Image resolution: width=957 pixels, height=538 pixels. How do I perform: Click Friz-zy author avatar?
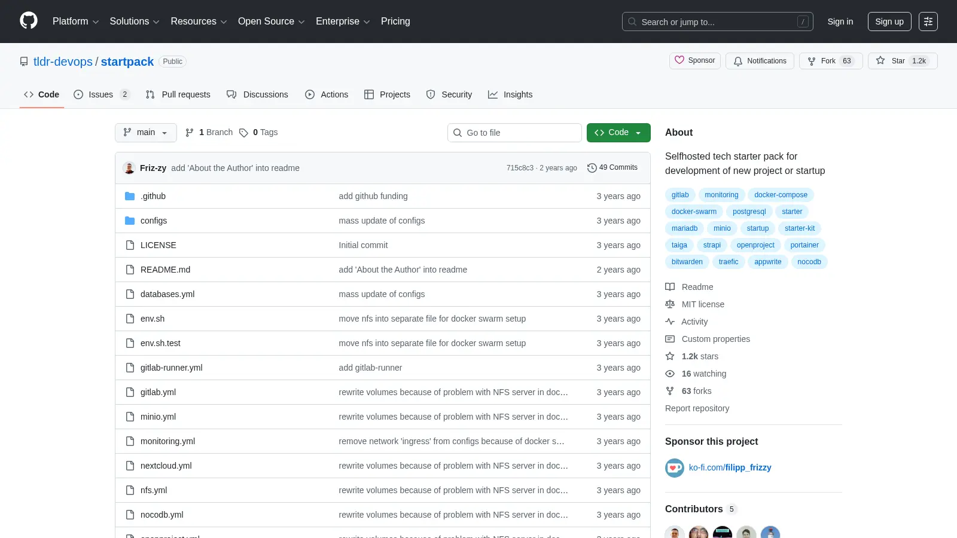(129, 168)
